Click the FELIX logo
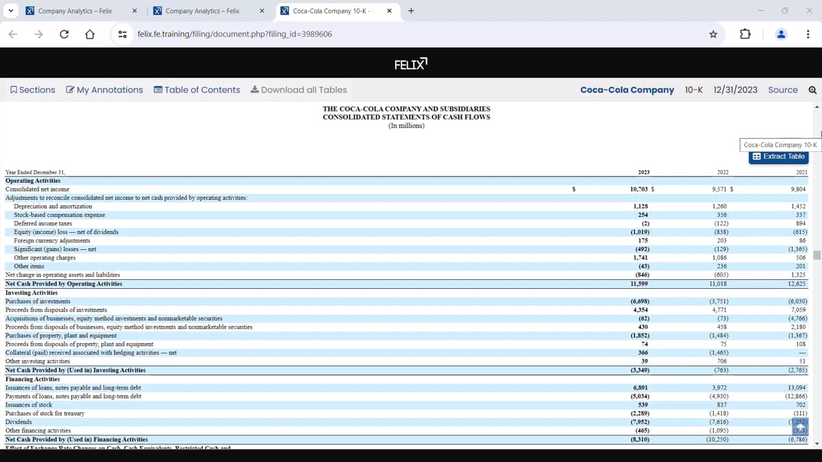 411,64
